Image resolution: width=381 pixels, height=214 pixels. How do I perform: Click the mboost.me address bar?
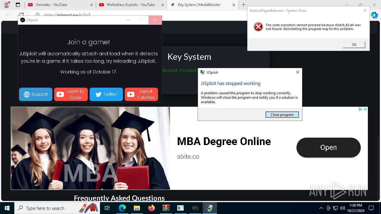(x=67, y=15)
